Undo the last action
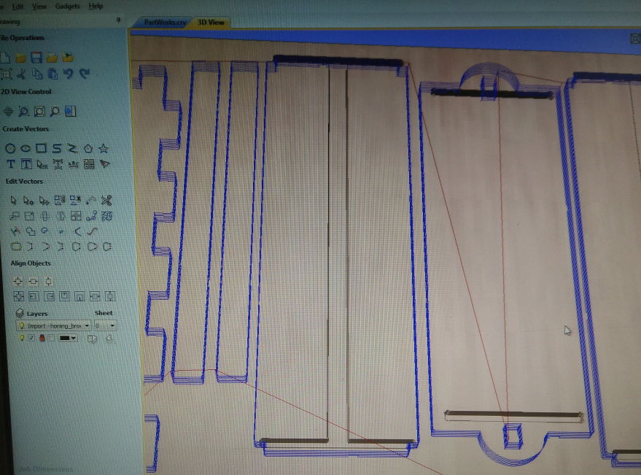Screen dimensions: 641x475 click(x=69, y=74)
